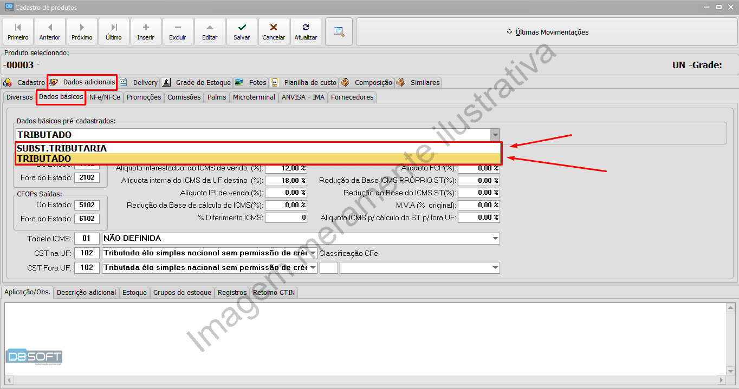
Task: Open the CST na UF dropdown
Action: click(x=313, y=253)
